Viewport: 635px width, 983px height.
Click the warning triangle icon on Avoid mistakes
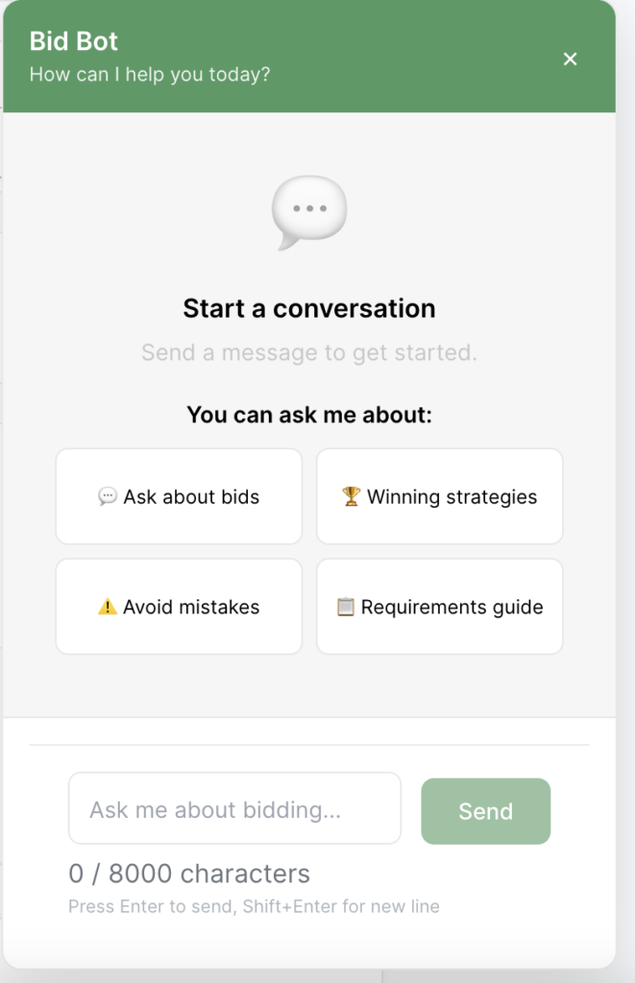108,607
